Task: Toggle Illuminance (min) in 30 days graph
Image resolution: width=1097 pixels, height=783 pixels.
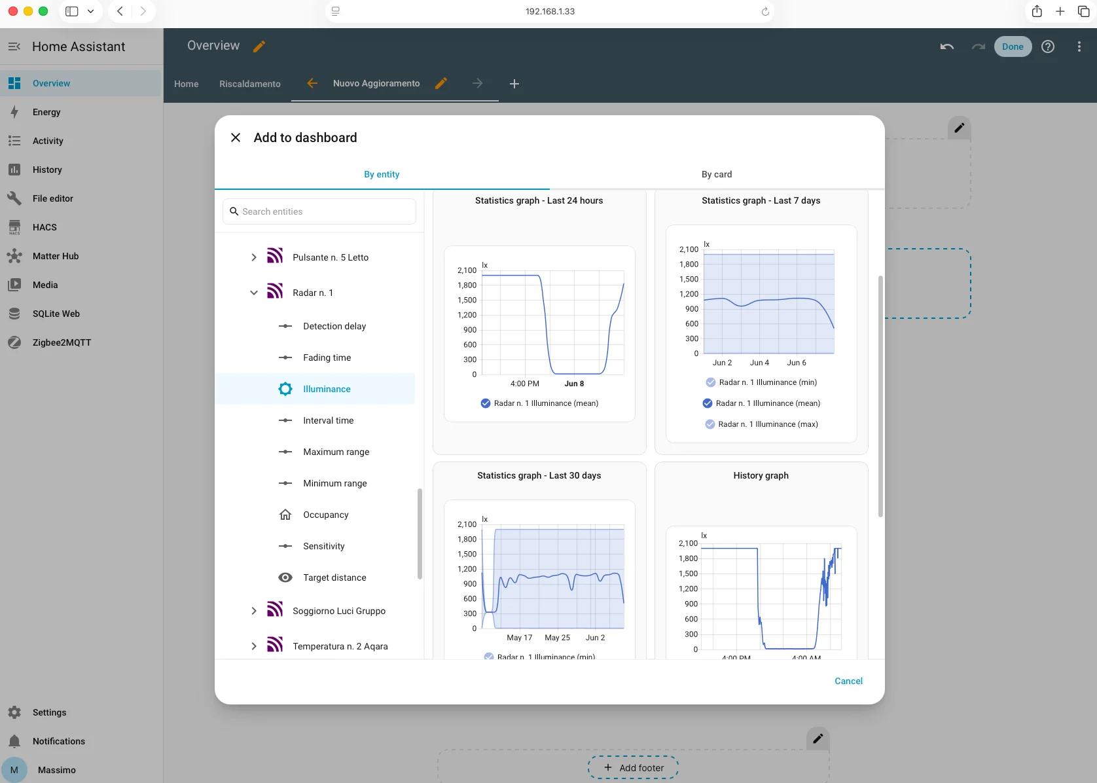Action: pos(489,656)
